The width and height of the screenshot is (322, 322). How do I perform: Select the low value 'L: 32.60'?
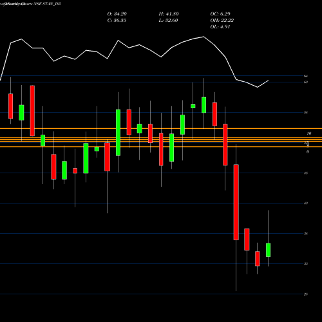click(x=168, y=21)
